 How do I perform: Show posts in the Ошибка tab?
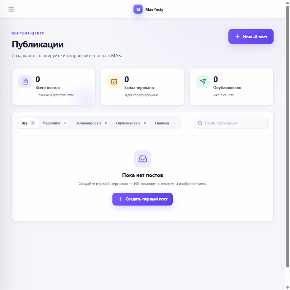coord(166,123)
